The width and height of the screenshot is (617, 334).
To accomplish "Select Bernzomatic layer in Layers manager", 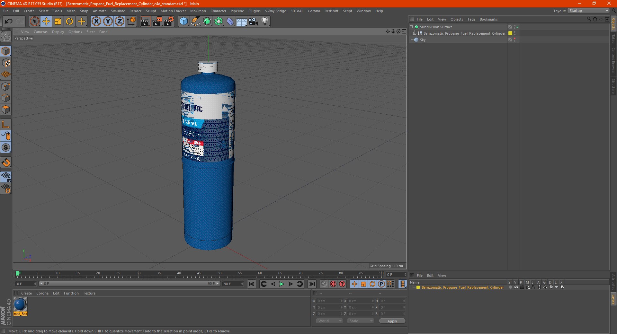I will [x=462, y=287].
